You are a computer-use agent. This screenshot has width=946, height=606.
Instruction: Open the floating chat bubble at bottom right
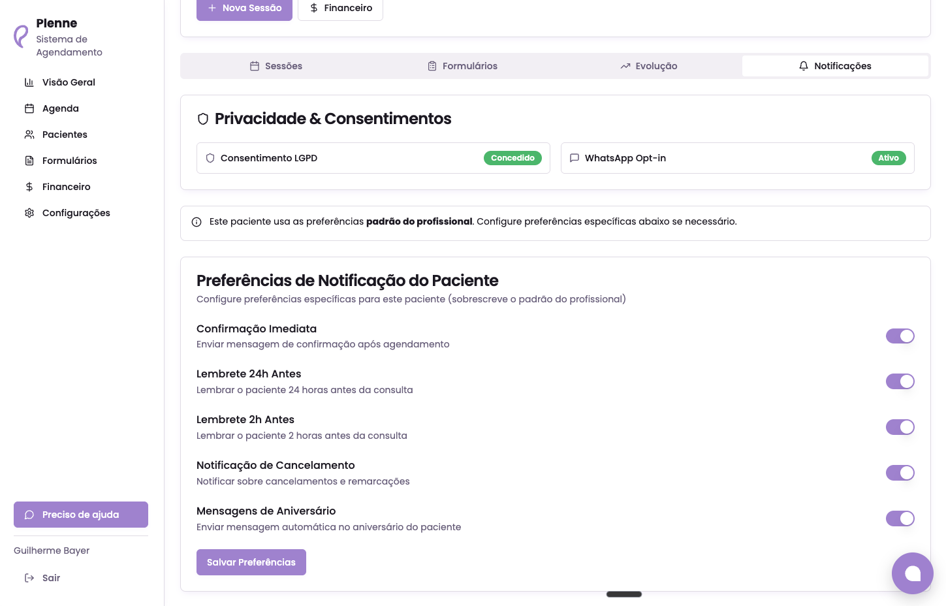(x=912, y=573)
